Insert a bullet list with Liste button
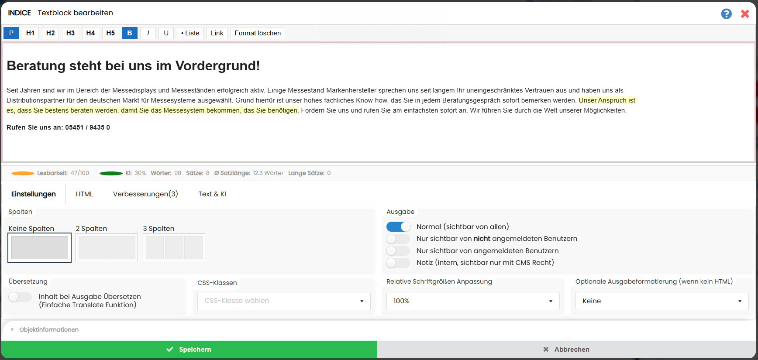 [x=190, y=33]
